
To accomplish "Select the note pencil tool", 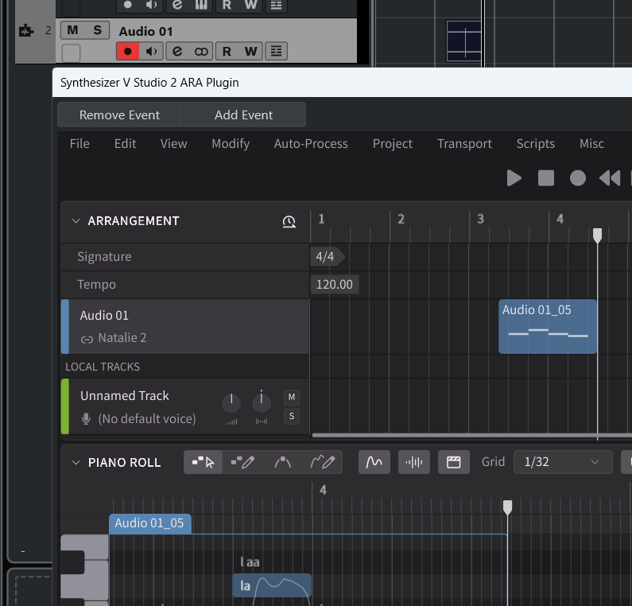I will 242,462.
